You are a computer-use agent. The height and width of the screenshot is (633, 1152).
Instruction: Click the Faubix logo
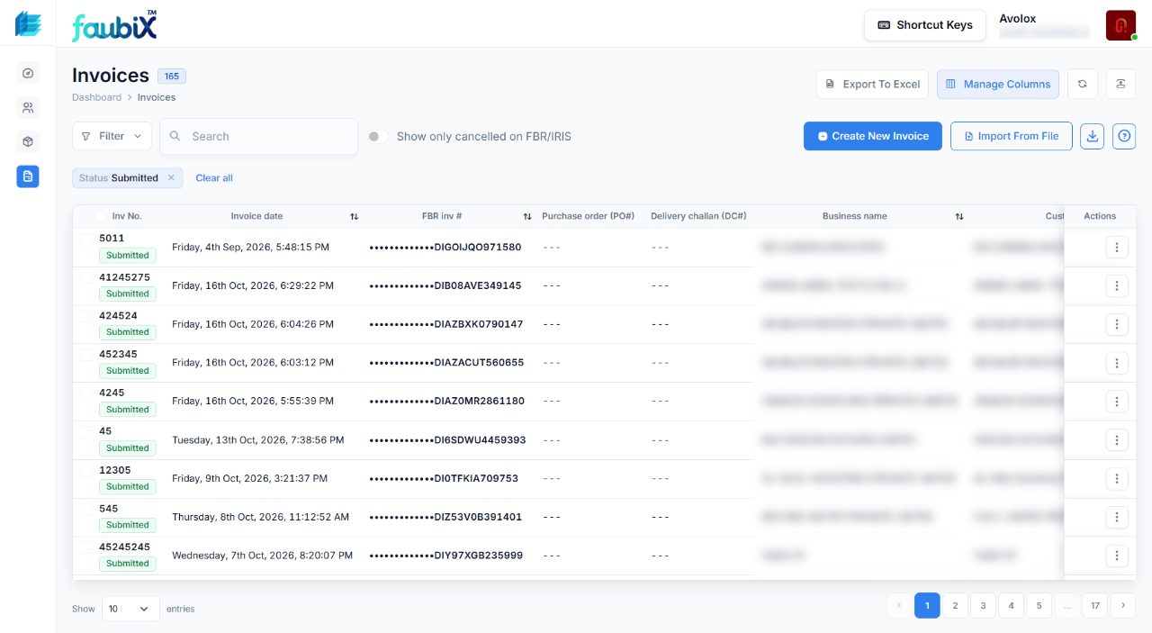point(114,26)
